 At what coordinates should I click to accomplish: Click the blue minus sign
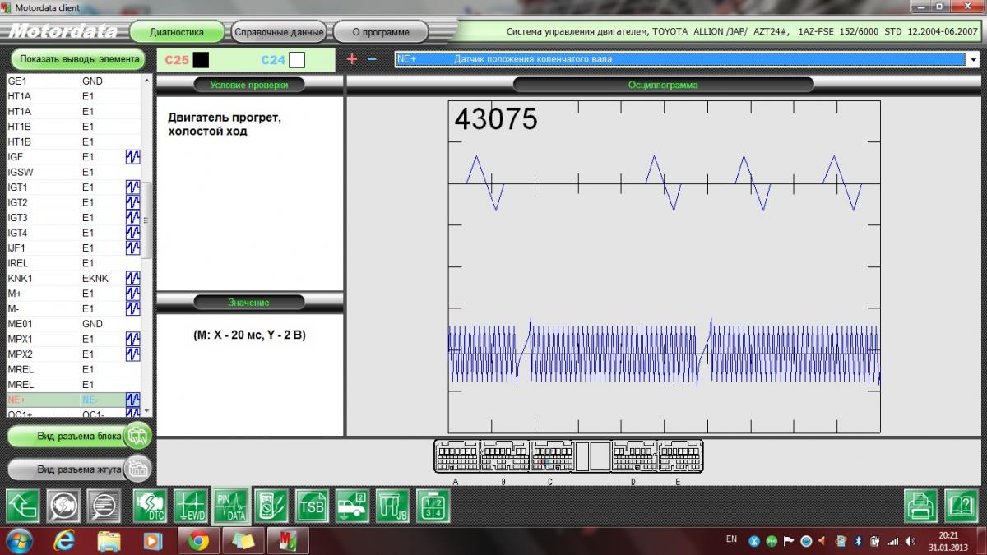coord(372,59)
